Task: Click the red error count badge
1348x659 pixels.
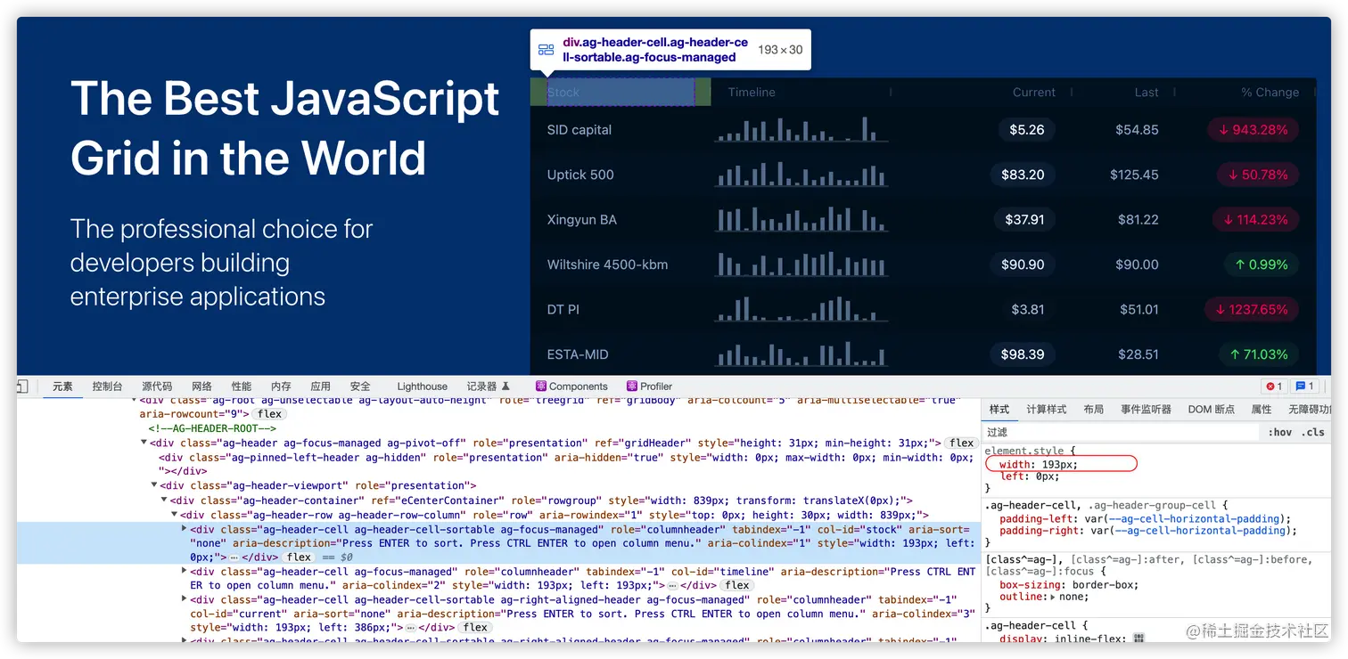Action: click(x=1274, y=386)
